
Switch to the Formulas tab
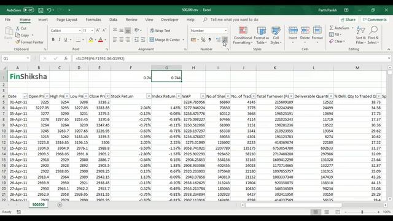(93, 20)
